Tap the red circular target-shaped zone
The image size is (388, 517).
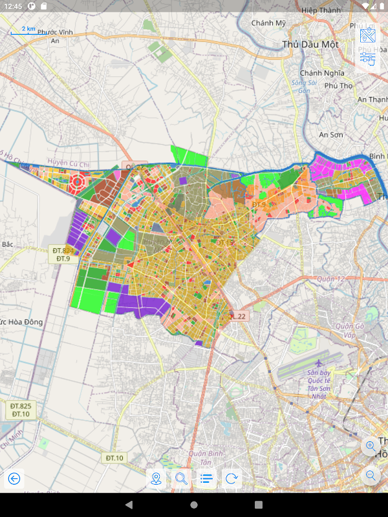[x=77, y=182]
